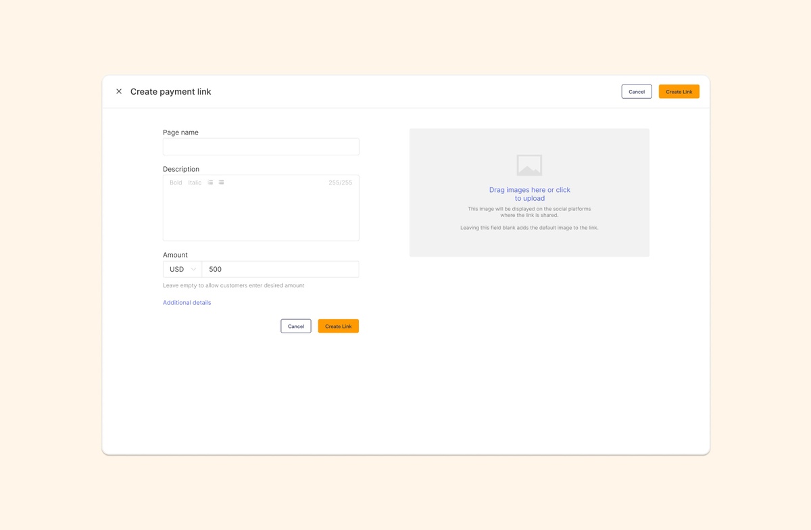The width and height of the screenshot is (811, 530).
Task: Click the header Cancel button
Action: tap(637, 91)
